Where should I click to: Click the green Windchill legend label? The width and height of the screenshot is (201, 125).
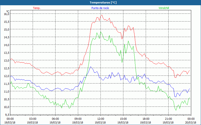tap(164, 8)
